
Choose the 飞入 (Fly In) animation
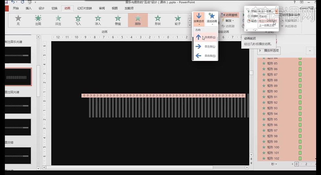pos(78,20)
